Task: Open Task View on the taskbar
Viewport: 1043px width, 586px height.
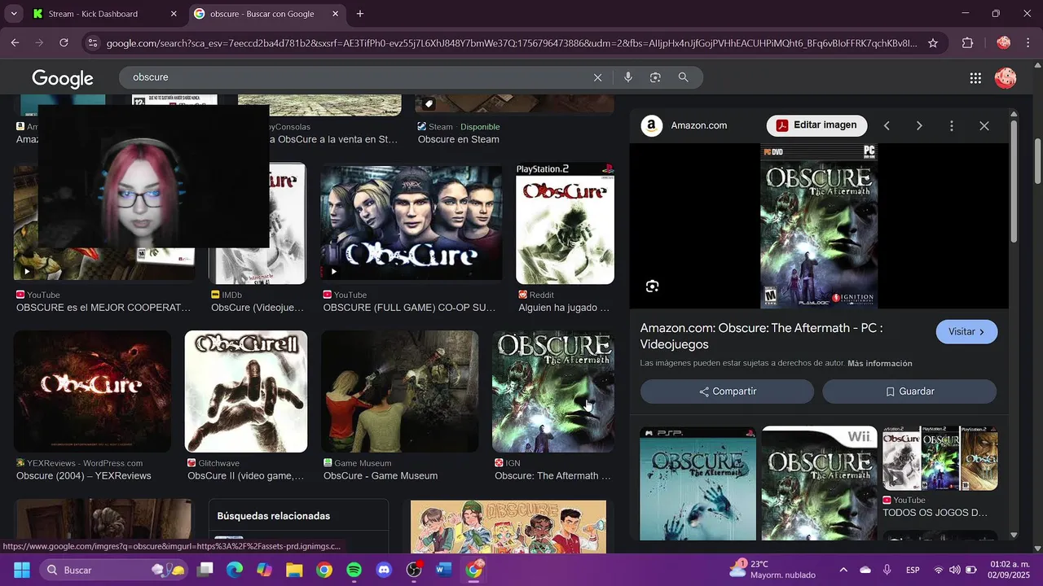Action: point(205,570)
